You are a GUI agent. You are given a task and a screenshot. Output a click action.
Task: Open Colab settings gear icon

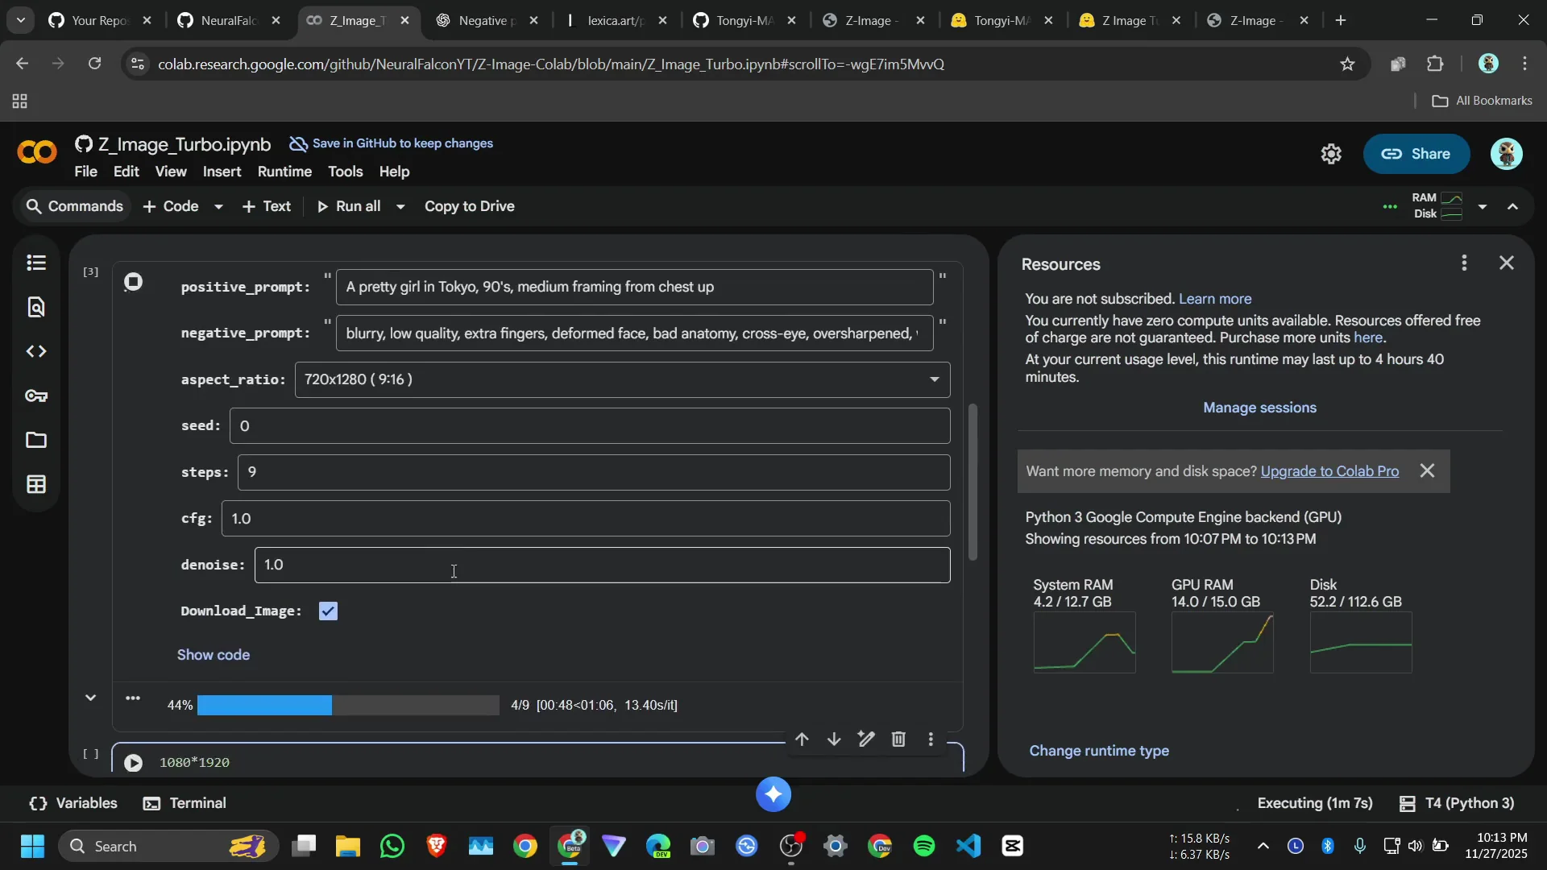pos(1331,154)
